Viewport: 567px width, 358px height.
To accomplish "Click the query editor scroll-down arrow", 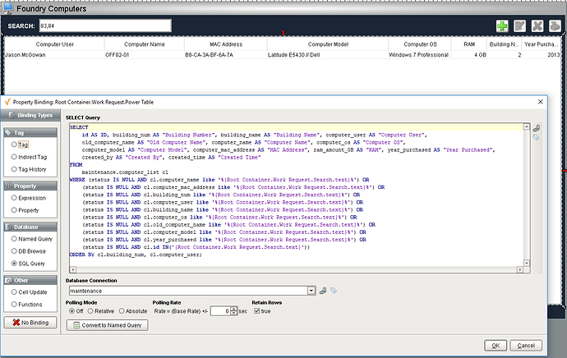I will tap(527, 263).
